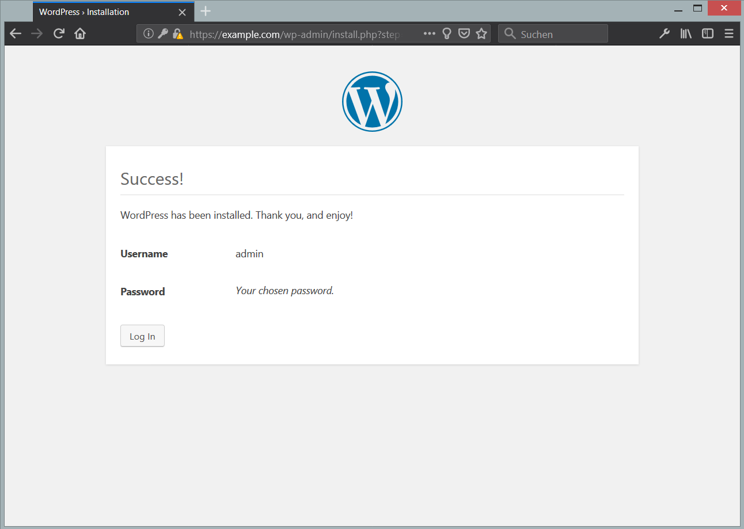
Task: Toggle the browser sidebar
Action: [x=708, y=34]
